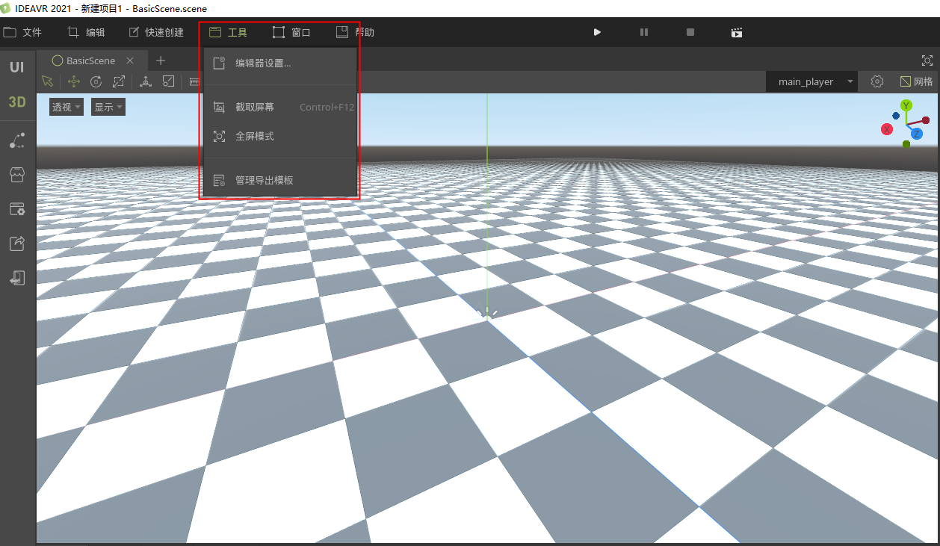Click the snap square toolbar icon

coord(169,81)
